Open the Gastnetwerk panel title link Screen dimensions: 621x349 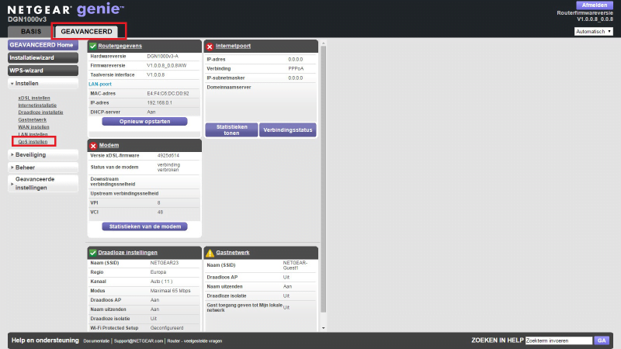pos(233,253)
